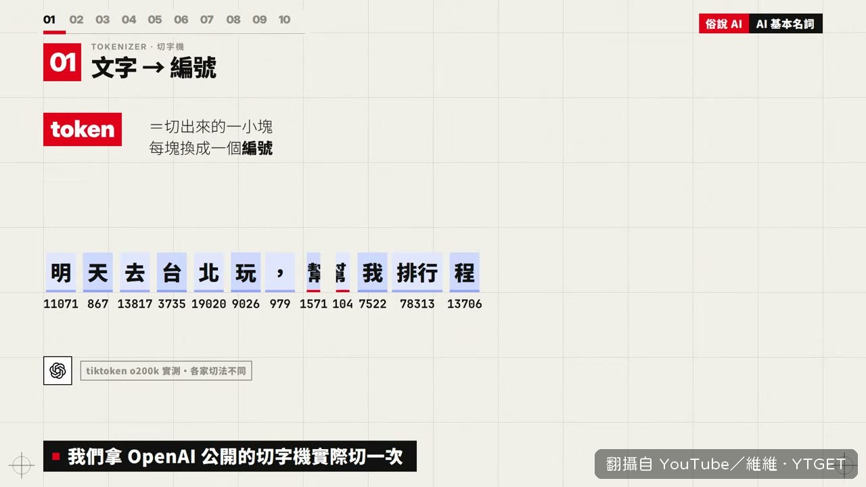
Task: Select chapter tab 06
Action: coord(181,20)
